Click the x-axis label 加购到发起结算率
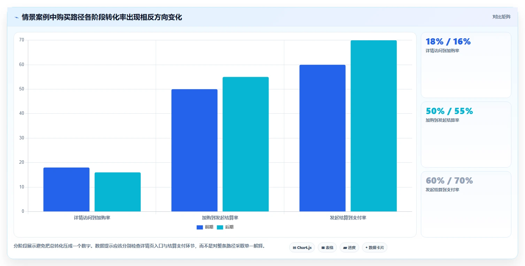Viewport: 525px width, 266px height. pos(220,218)
